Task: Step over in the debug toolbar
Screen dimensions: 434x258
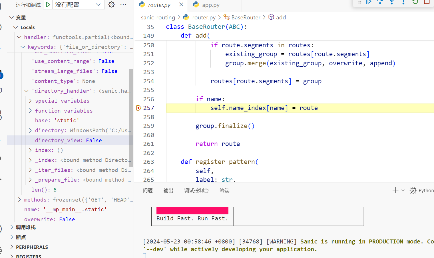Action: pyautogui.click(x=380, y=2)
